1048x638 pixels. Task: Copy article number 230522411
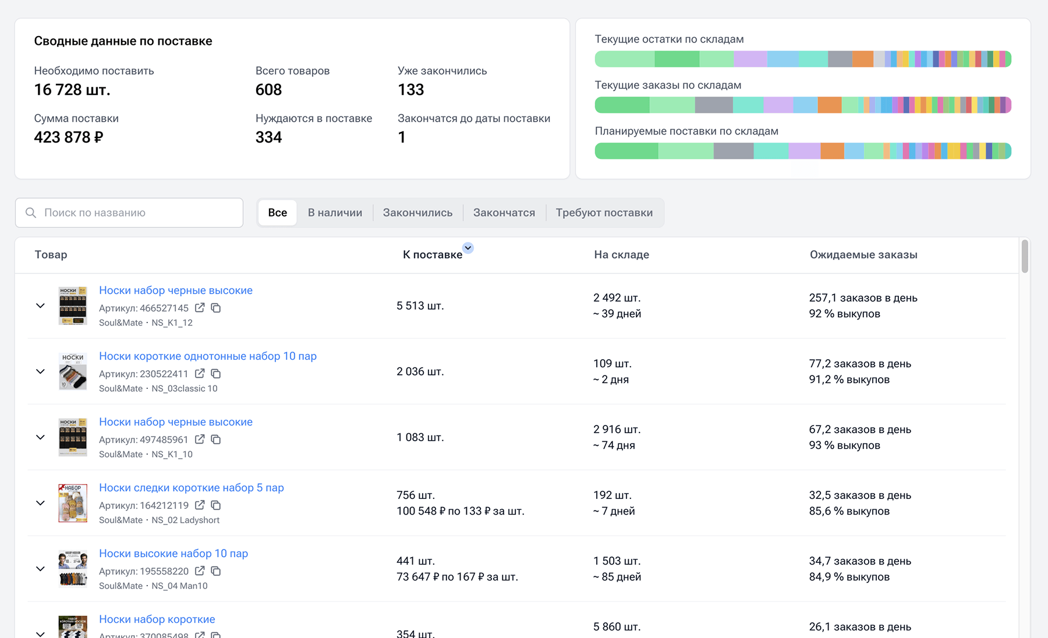point(216,373)
